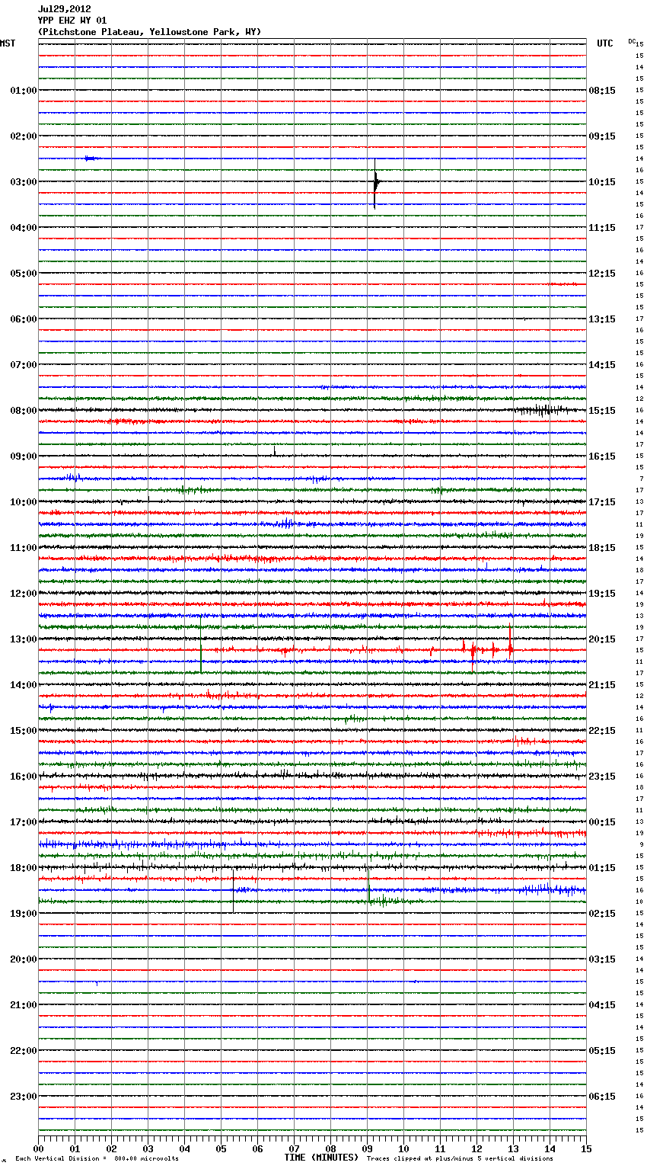The image size is (647, 1169).
Task: Click the 12:15 UTC time label
Action: (x=602, y=274)
